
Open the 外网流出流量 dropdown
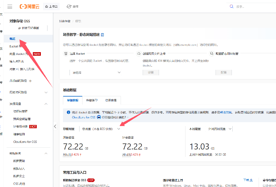pyautogui.click(x=219, y=129)
